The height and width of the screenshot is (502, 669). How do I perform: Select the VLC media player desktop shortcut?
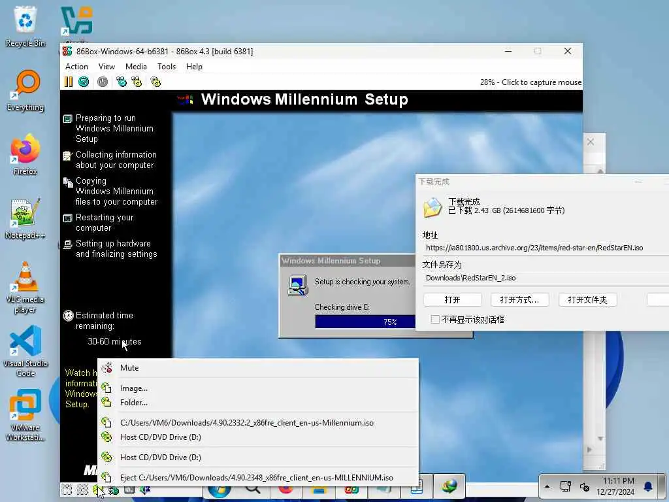25,287
